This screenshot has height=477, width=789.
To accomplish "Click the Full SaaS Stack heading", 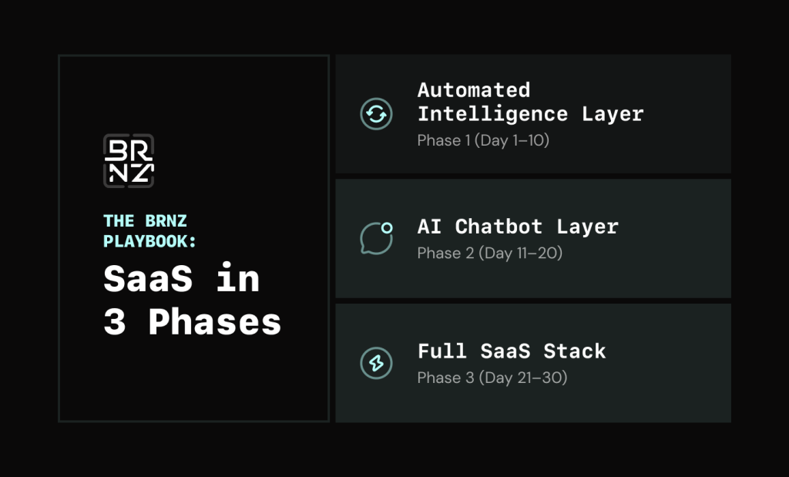I will [x=512, y=351].
